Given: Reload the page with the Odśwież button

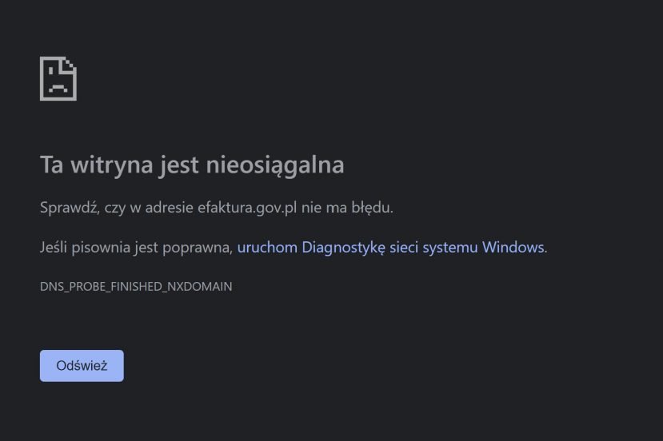Looking at the screenshot, I should point(82,366).
